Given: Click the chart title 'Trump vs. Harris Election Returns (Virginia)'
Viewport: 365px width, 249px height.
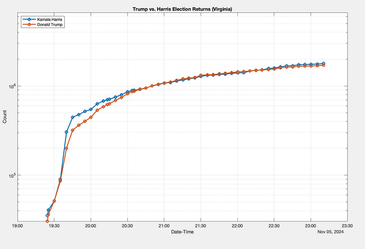Looking at the screenshot, I should 182,9.
